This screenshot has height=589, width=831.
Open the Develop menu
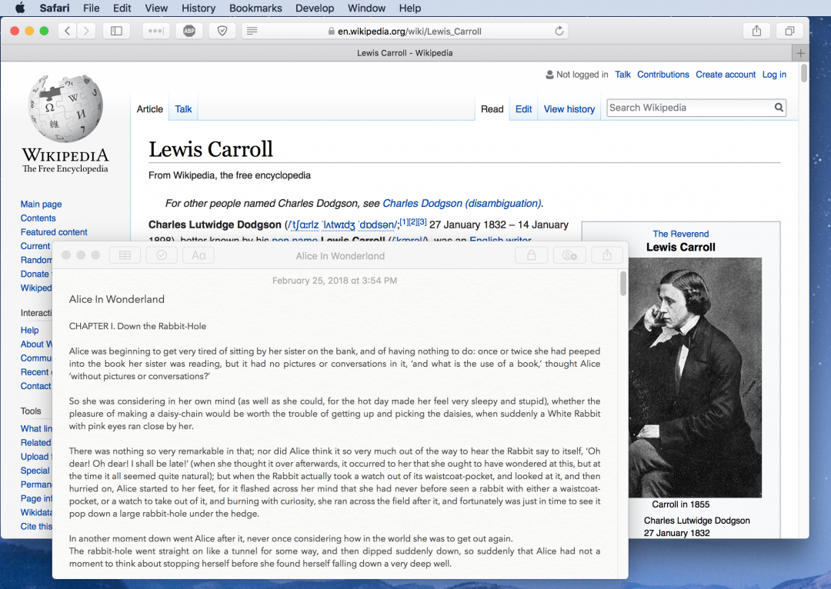click(x=315, y=8)
